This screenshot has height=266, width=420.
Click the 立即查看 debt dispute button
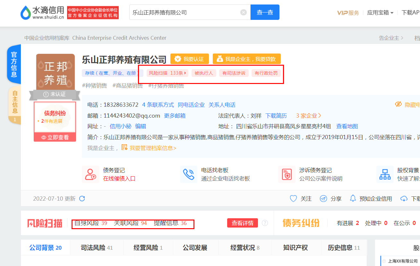(55, 137)
